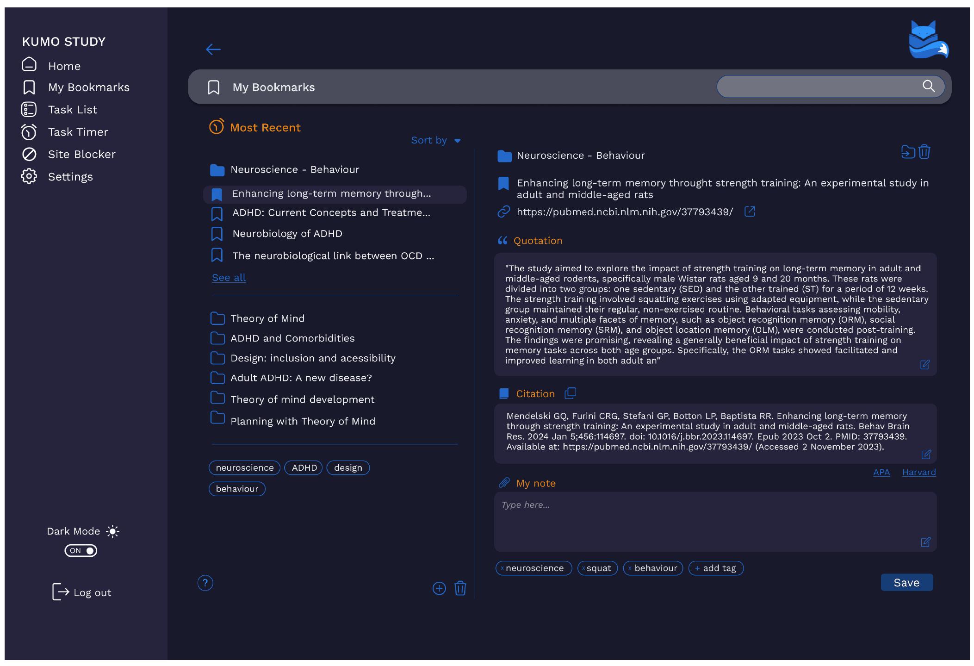Expand ADHD and Comorbidities folder
Viewport: 974px width, 666px height.
click(x=292, y=338)
